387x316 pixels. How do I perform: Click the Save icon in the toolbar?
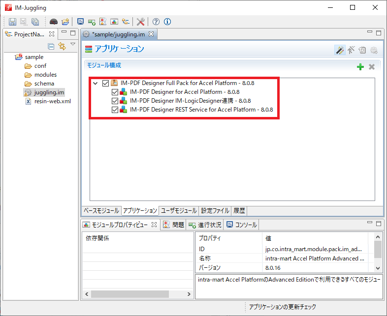pyautogui.click(x=12, y=22)
